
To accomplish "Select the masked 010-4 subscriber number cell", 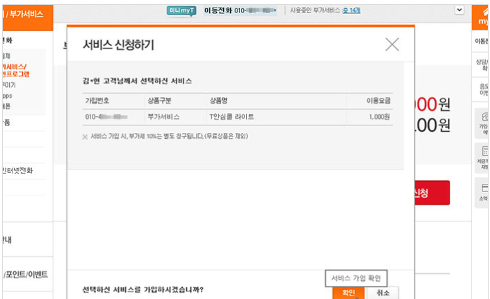I will tap(106, 117).
